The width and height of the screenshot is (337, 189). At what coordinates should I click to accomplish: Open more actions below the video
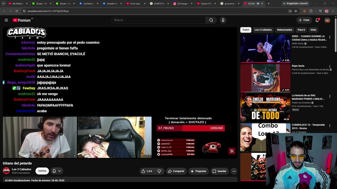click(234, 171)
